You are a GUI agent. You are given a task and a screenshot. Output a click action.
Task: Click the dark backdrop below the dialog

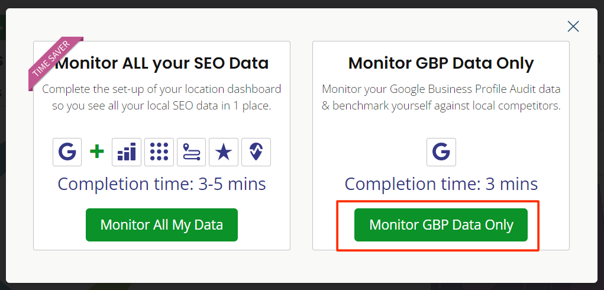pyautogui.click(x=302, y=287)
